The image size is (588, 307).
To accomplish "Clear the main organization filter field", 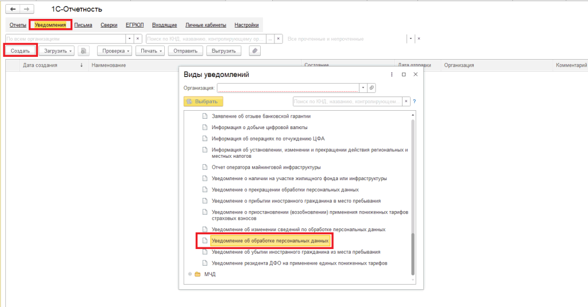I will pyautogui.click(x=137, y=38).
